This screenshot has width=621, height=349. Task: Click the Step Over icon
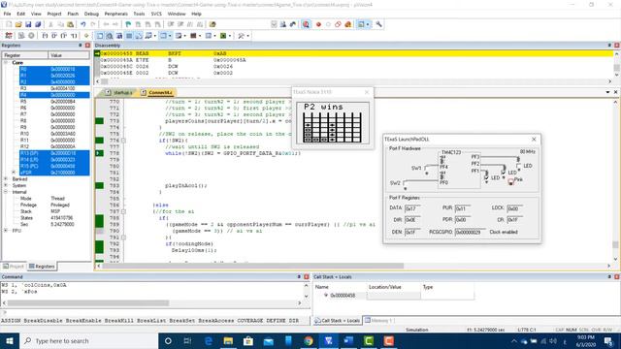click(x=54, y=36)
